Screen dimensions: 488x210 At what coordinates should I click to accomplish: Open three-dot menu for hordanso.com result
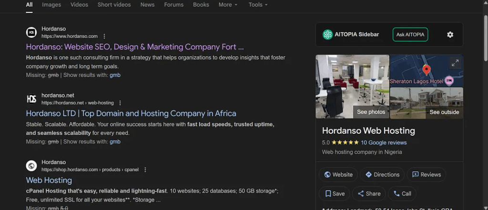104,36
